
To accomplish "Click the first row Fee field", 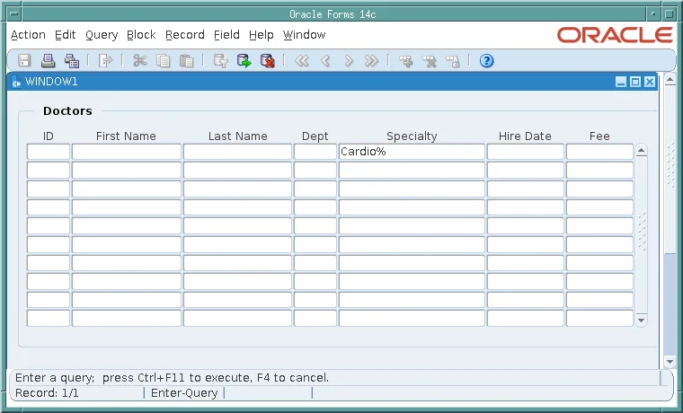I will click(599, 152).
